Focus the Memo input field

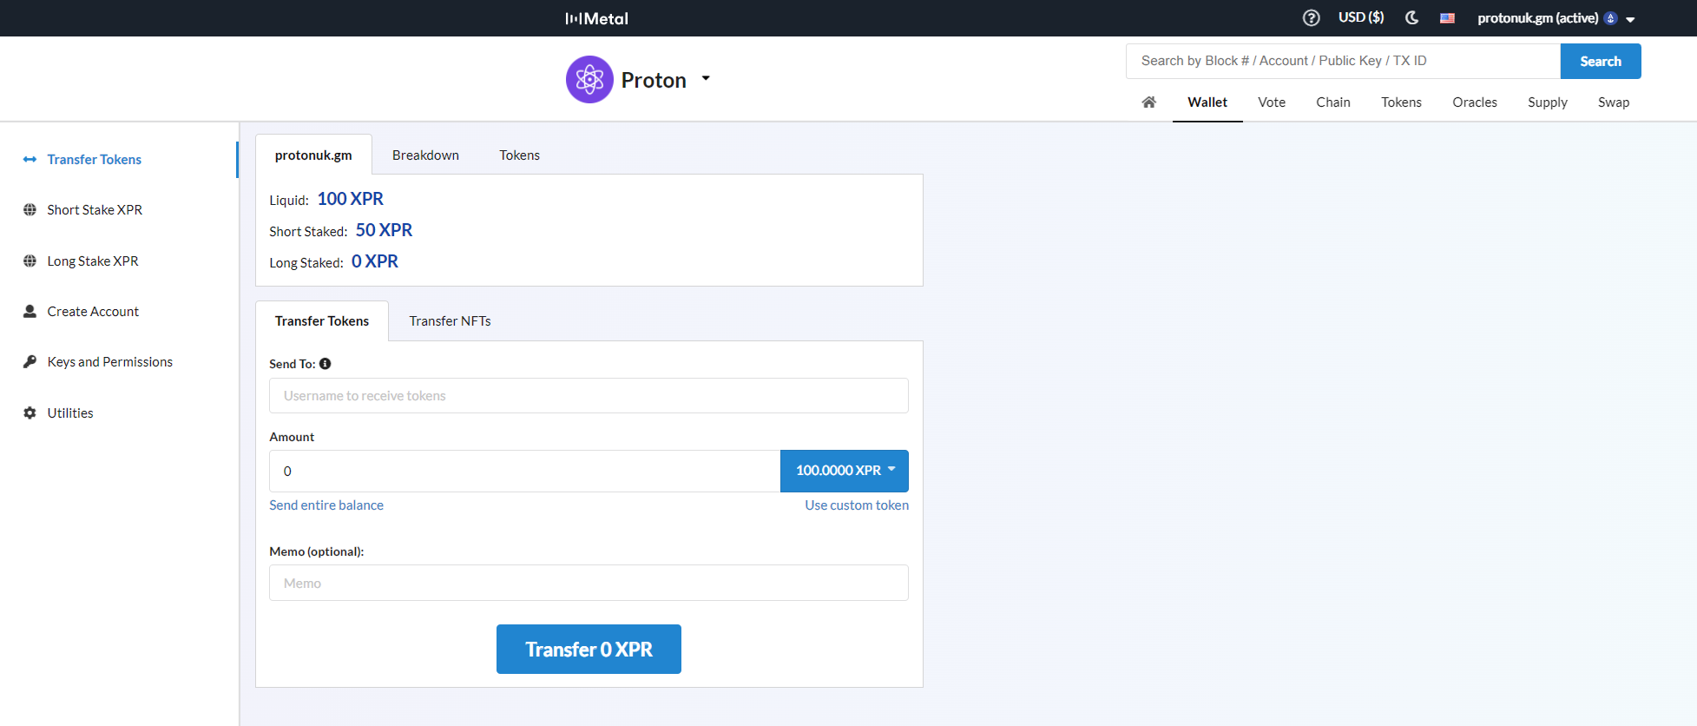(x=589, y=584)
